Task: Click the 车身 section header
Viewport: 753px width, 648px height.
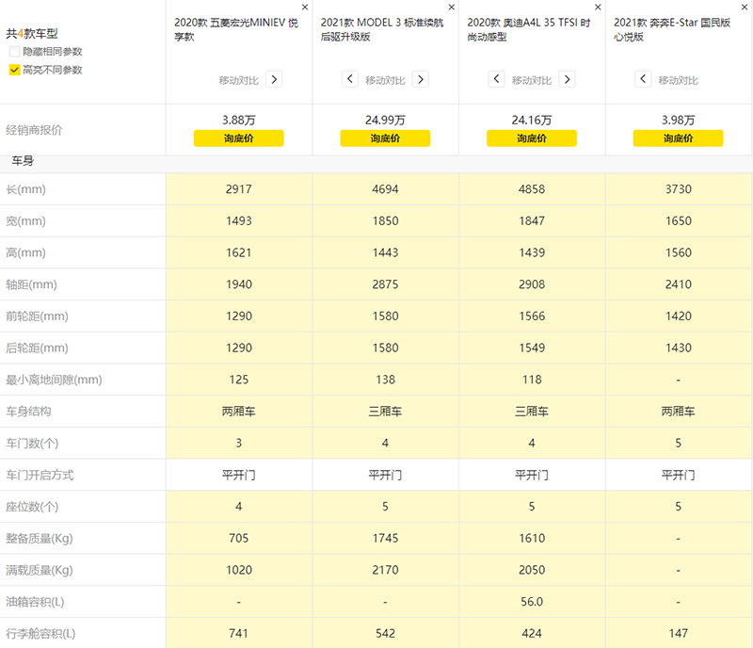Action: [x=22, y=162]
